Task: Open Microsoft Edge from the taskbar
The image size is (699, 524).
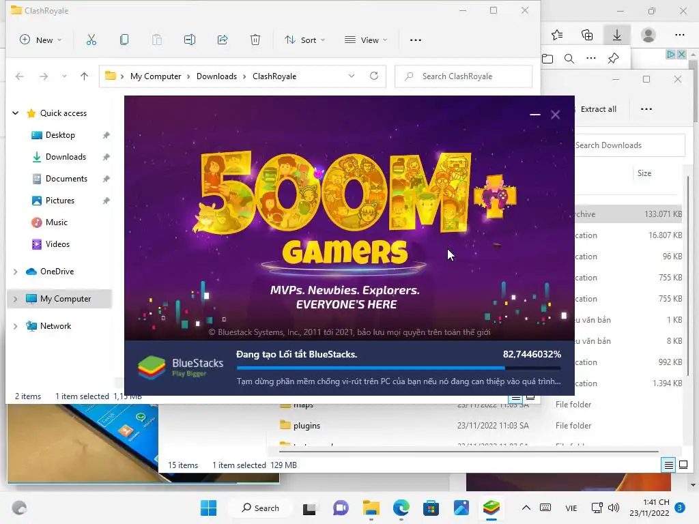Action: (401, 508)
